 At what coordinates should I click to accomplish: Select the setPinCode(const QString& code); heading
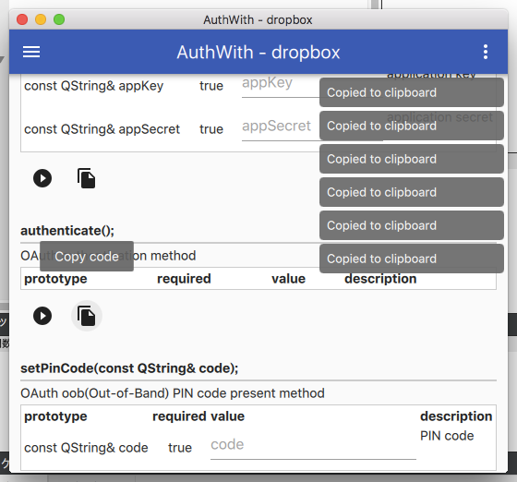(x=129, y=368)
